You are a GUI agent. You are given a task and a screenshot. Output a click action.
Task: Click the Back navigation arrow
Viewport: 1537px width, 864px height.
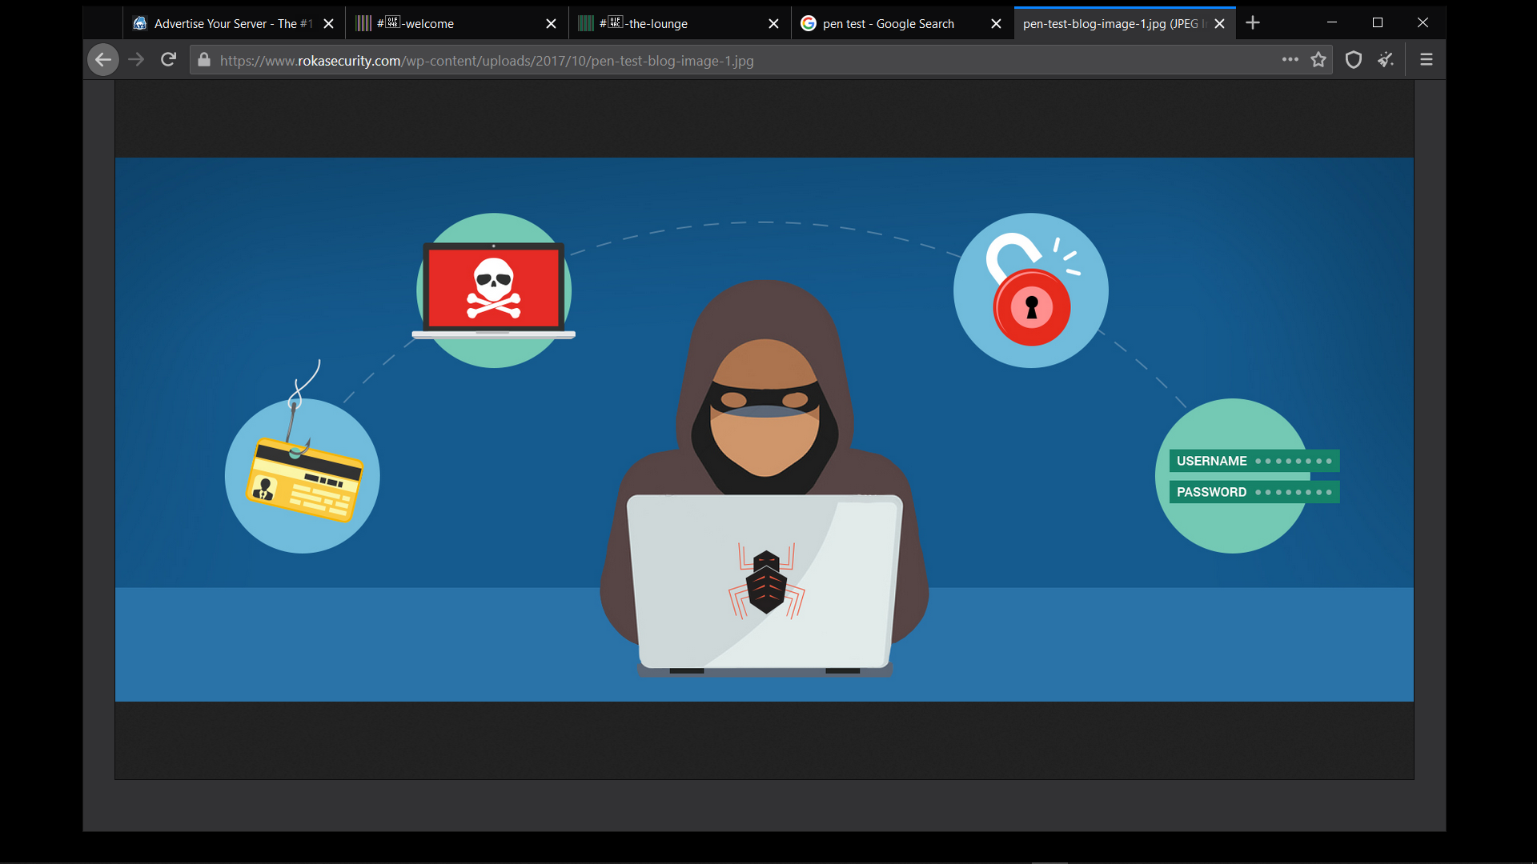pos(103,60)
